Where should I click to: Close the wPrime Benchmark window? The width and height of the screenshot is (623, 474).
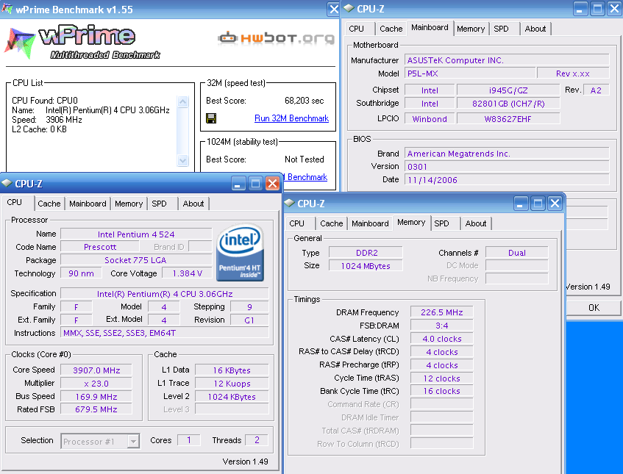(x=333, y=9)
